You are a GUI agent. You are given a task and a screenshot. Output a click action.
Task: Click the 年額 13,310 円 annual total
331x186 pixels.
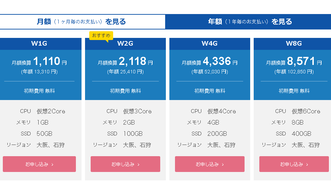click(x=39, y=72)
